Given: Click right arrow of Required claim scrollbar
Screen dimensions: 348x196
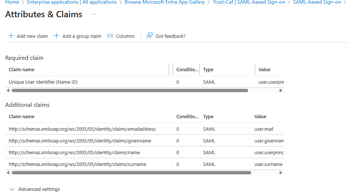Looking at the screenshot, I should pyautogui.click(x=281, y=90).
